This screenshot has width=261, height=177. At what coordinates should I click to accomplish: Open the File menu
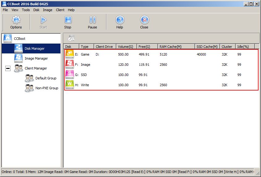tap(5, 10)
